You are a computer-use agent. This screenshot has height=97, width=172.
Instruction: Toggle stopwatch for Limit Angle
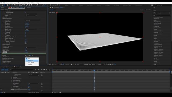[x=5, y=31]
